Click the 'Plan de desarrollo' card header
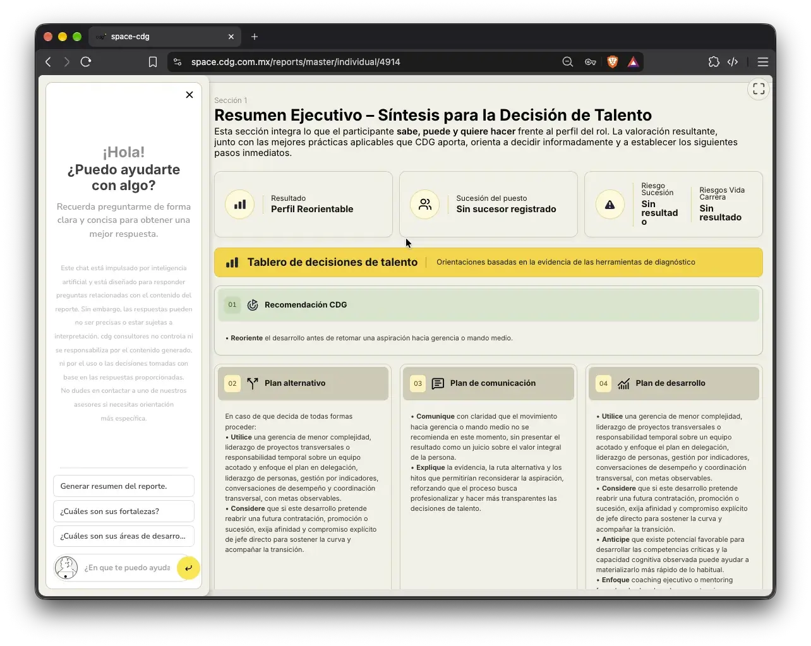This screenshot has height=646, width=811. pyautogui.click(x=674, y=383)
